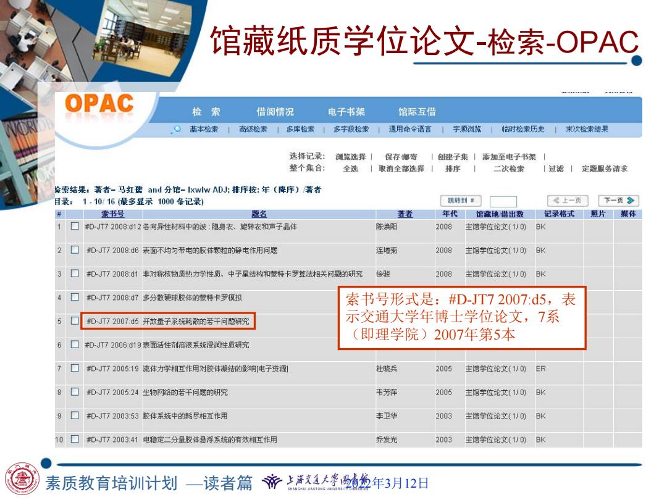Sort results by 著者 column header
The image size is (667, 500).
[x=405, y=214]
